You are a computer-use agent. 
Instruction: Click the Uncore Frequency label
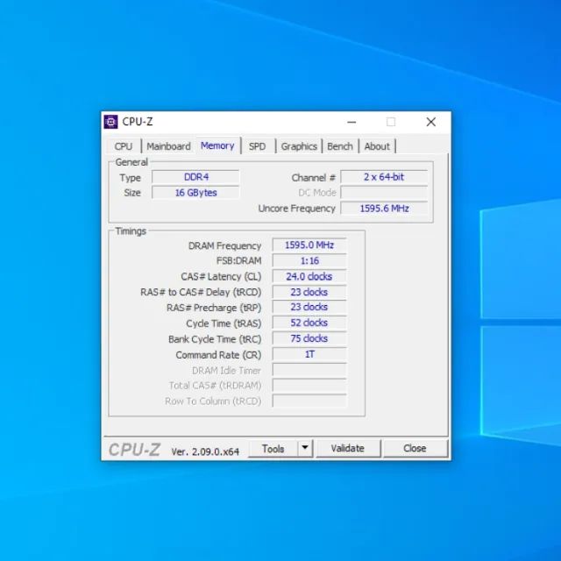[x=296, y=209]
